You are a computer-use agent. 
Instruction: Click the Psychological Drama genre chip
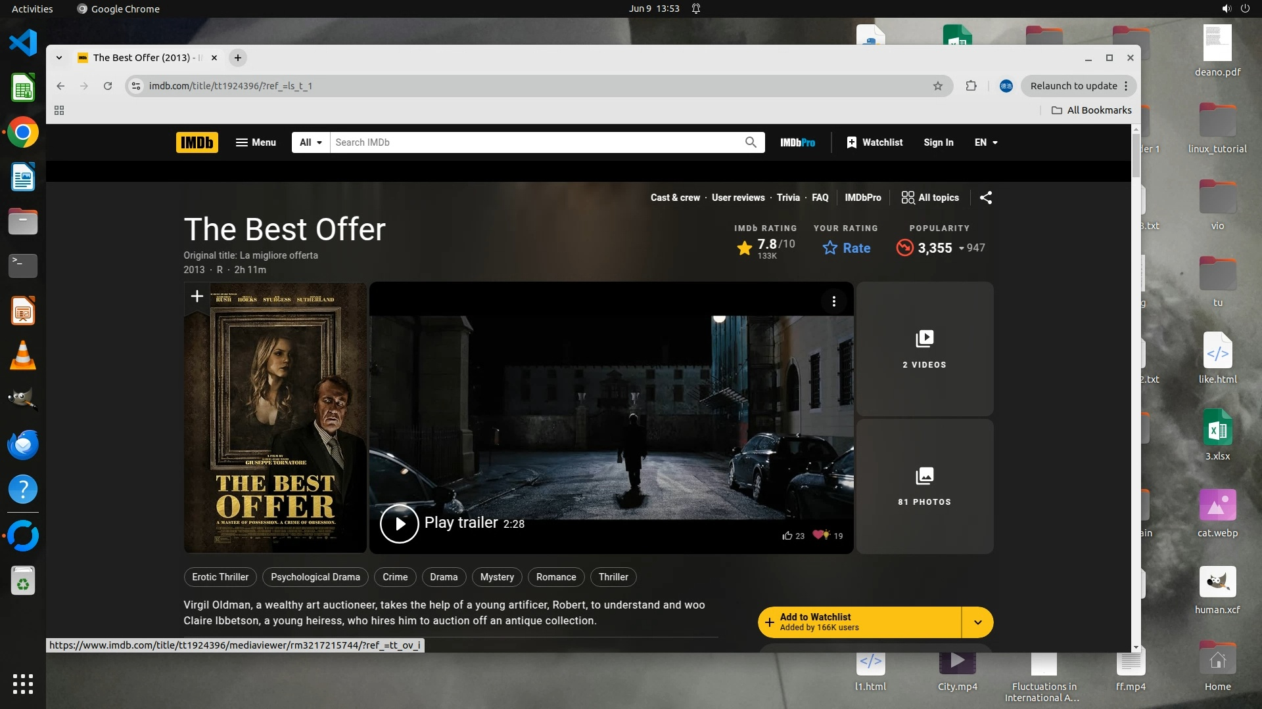click(x=315, y=577)
